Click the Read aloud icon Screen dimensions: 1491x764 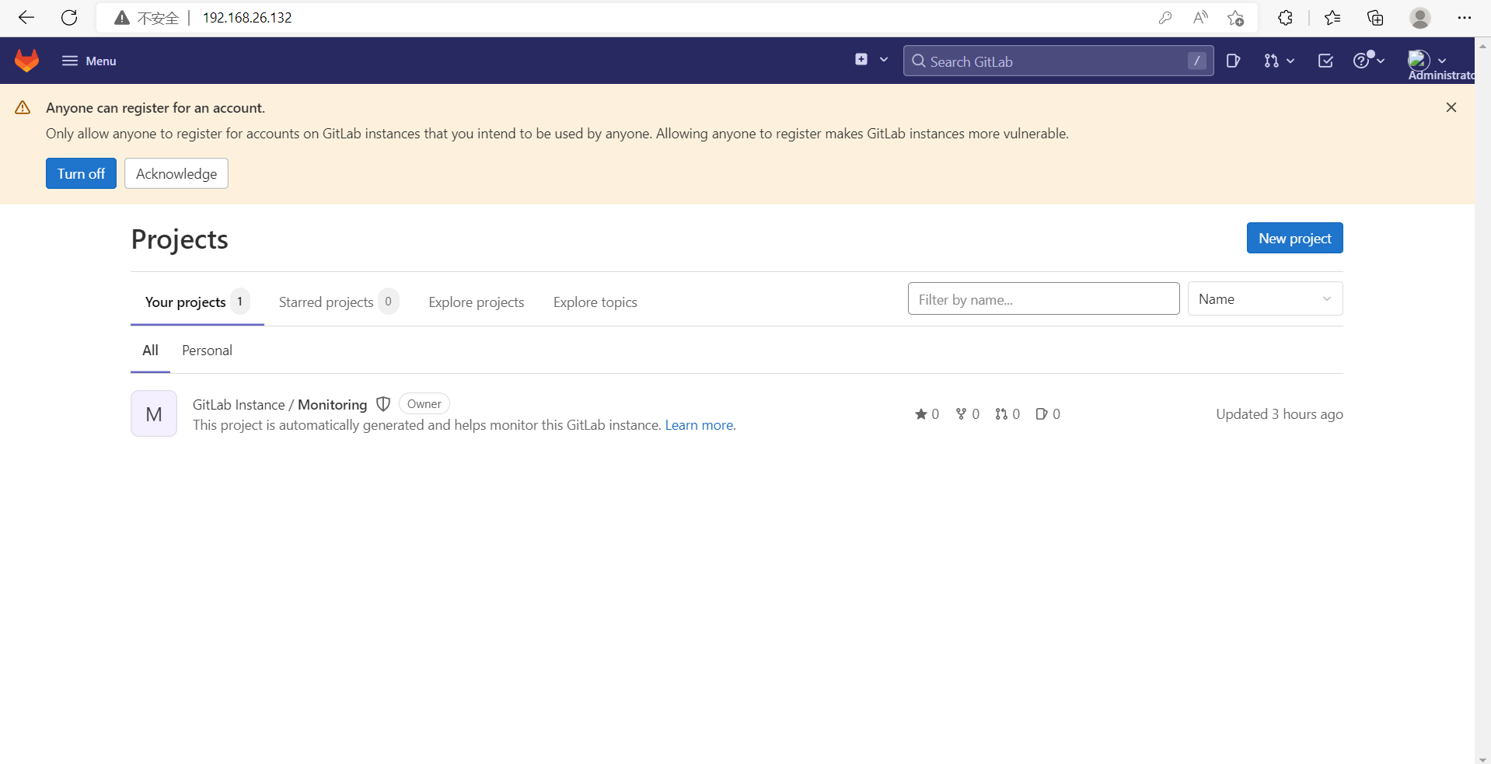pyautogui.click(x=1200, y=18)
